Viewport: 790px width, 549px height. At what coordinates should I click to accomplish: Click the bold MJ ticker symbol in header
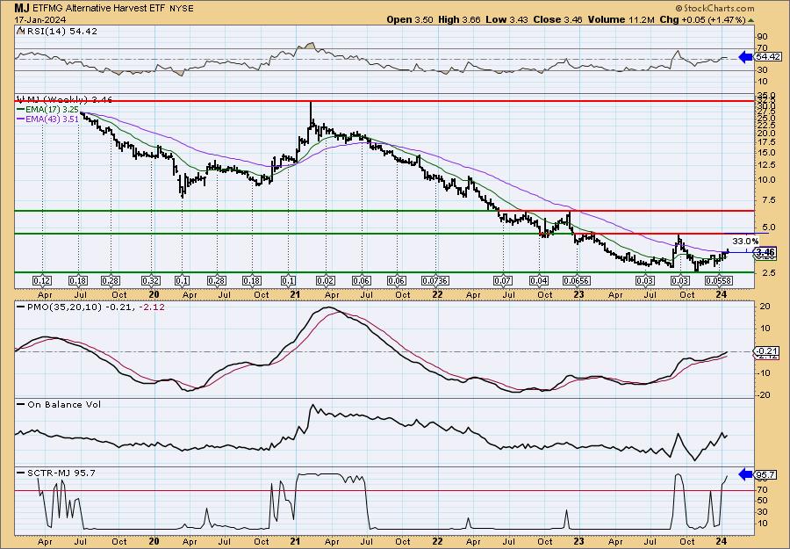(x=21, y=8)
